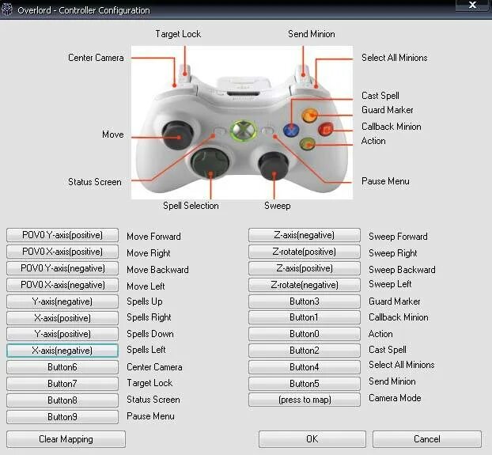Confirm settings with OK
Viewport: 492px width, 455px height.
tap(312, 439)
